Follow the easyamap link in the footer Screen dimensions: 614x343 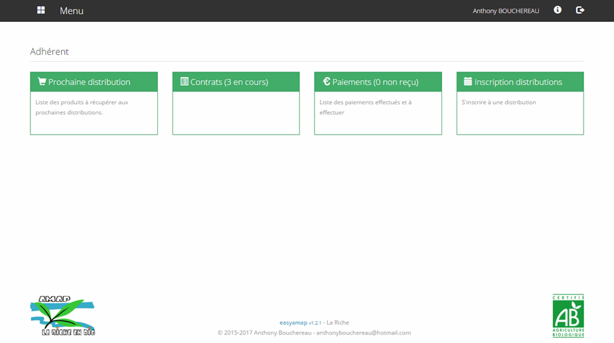pos(293,322)
